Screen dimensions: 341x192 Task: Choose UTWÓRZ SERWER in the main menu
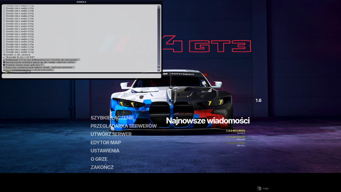point(111,134)
